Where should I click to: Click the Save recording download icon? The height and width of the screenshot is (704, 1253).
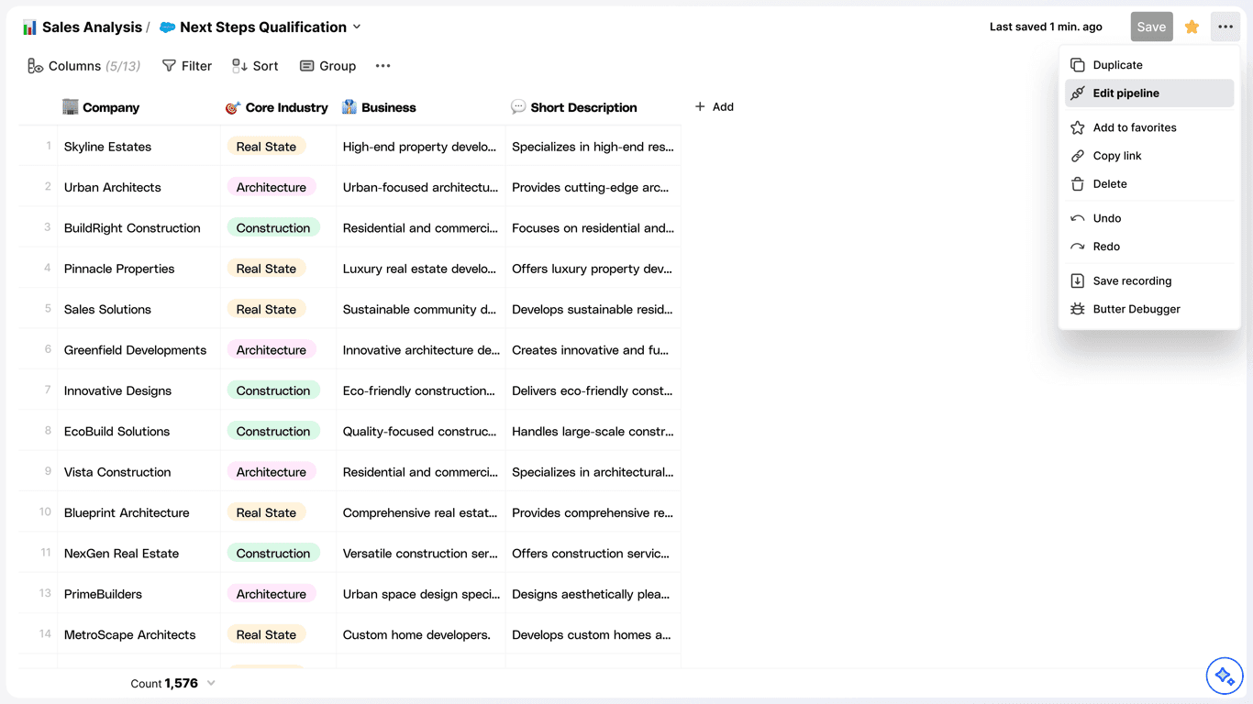click(x=1078, y=281)
